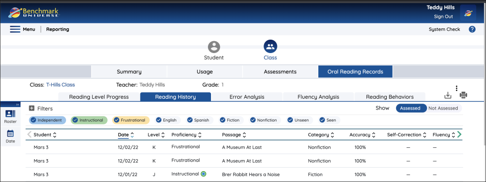Image resolution: width=486 pixels, height=182 pixels.
Task: Click the print report icon
Action: point(463,95)
